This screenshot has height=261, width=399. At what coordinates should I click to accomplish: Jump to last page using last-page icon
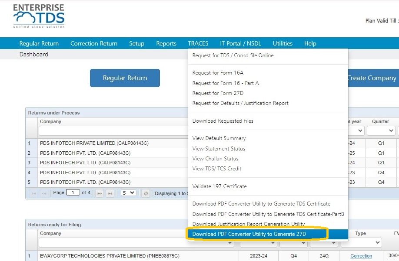(110, 193)
